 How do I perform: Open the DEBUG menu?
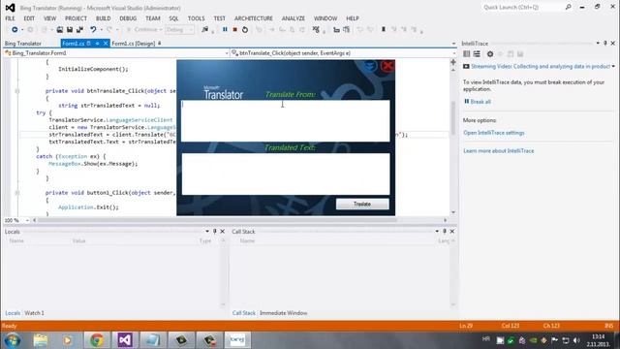(128, 18)
